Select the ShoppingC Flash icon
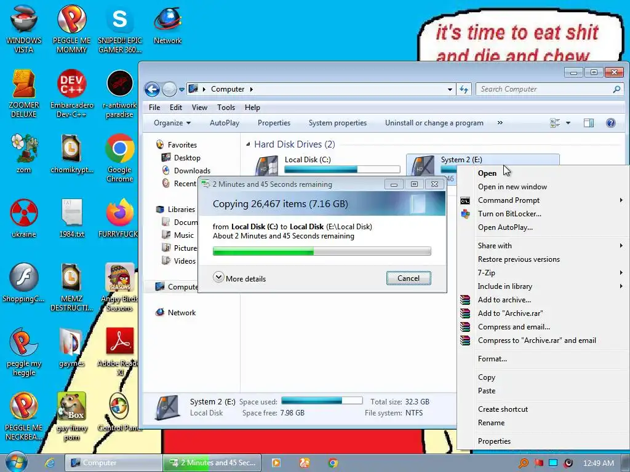This screenshot has width=630, height=472. (24, 283)
